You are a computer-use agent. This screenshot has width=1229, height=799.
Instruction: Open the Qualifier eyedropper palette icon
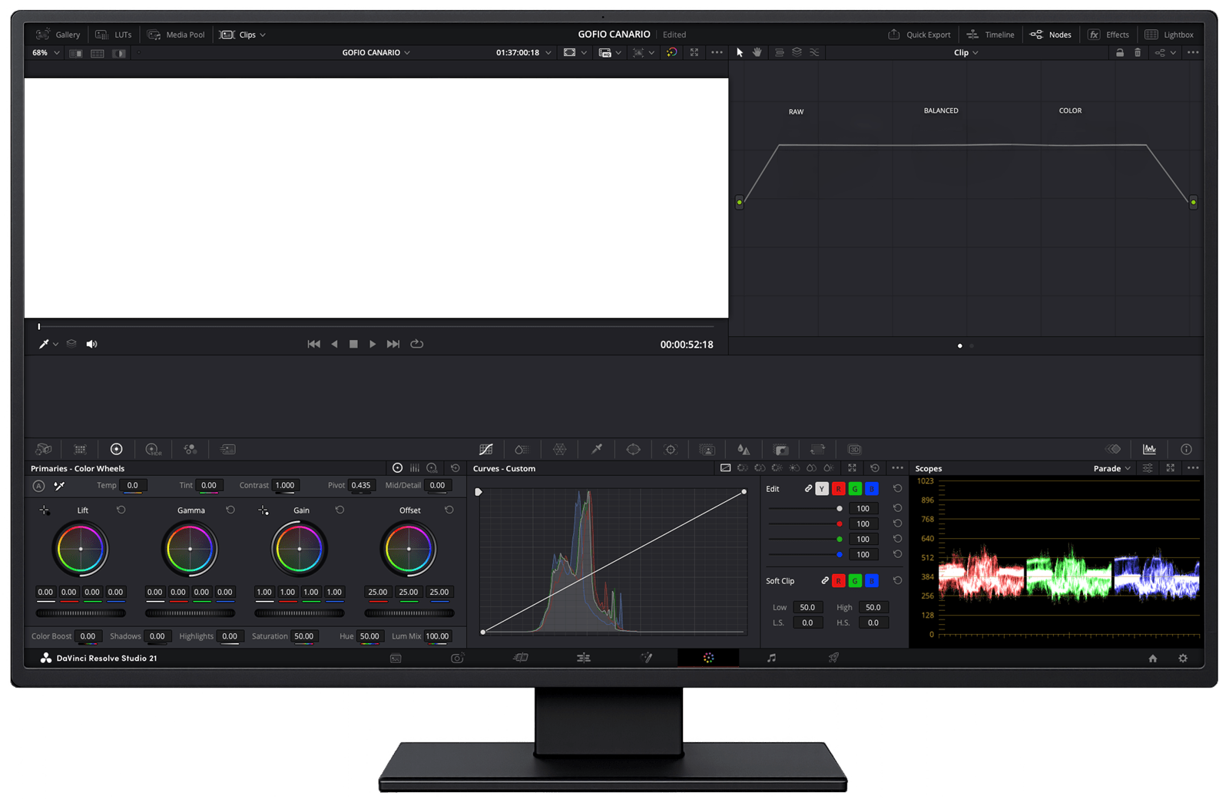tap(597, 450)
